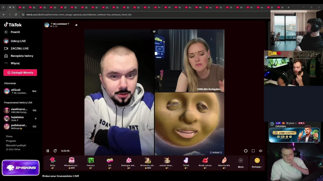Close the active TikTok browser tab
This screenshot has width=323, height=181.
click(13, 8)
